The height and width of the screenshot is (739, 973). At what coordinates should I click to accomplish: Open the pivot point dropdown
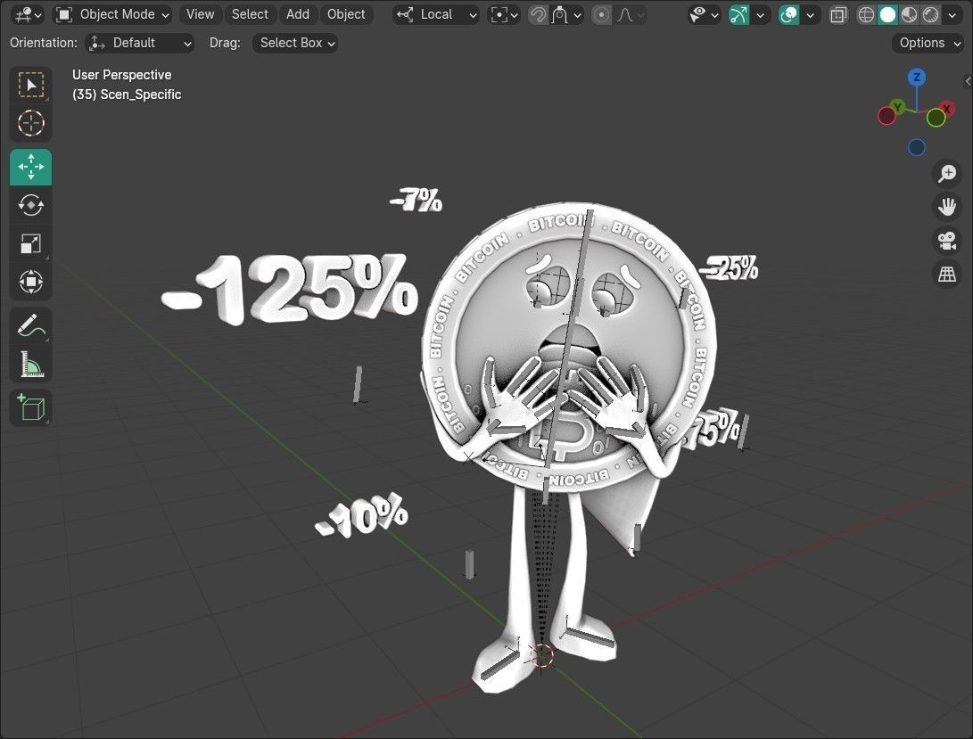pyautogui.click(x=504, y=14)
